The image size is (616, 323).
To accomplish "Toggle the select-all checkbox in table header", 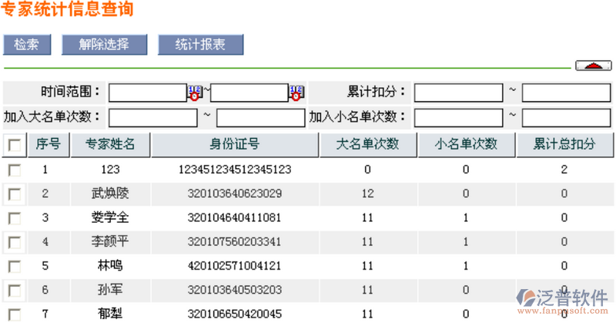I will pyautogui.click(x=14, y=145).
